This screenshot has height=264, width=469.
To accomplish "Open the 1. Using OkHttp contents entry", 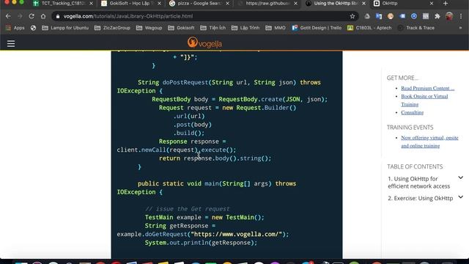I will tap(418, 183).
